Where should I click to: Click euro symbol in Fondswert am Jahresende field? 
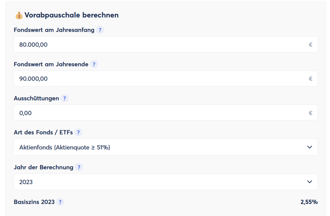311,79
